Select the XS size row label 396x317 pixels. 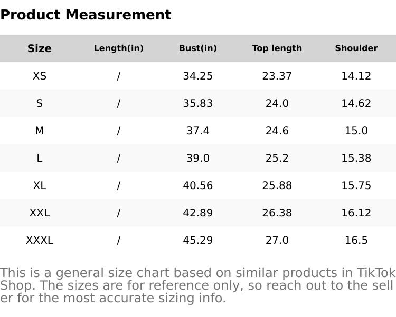[x=40, y=76]
